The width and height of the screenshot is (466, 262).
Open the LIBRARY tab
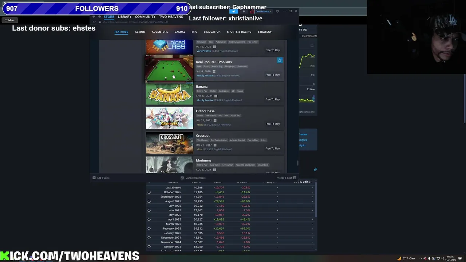[125, 17]
